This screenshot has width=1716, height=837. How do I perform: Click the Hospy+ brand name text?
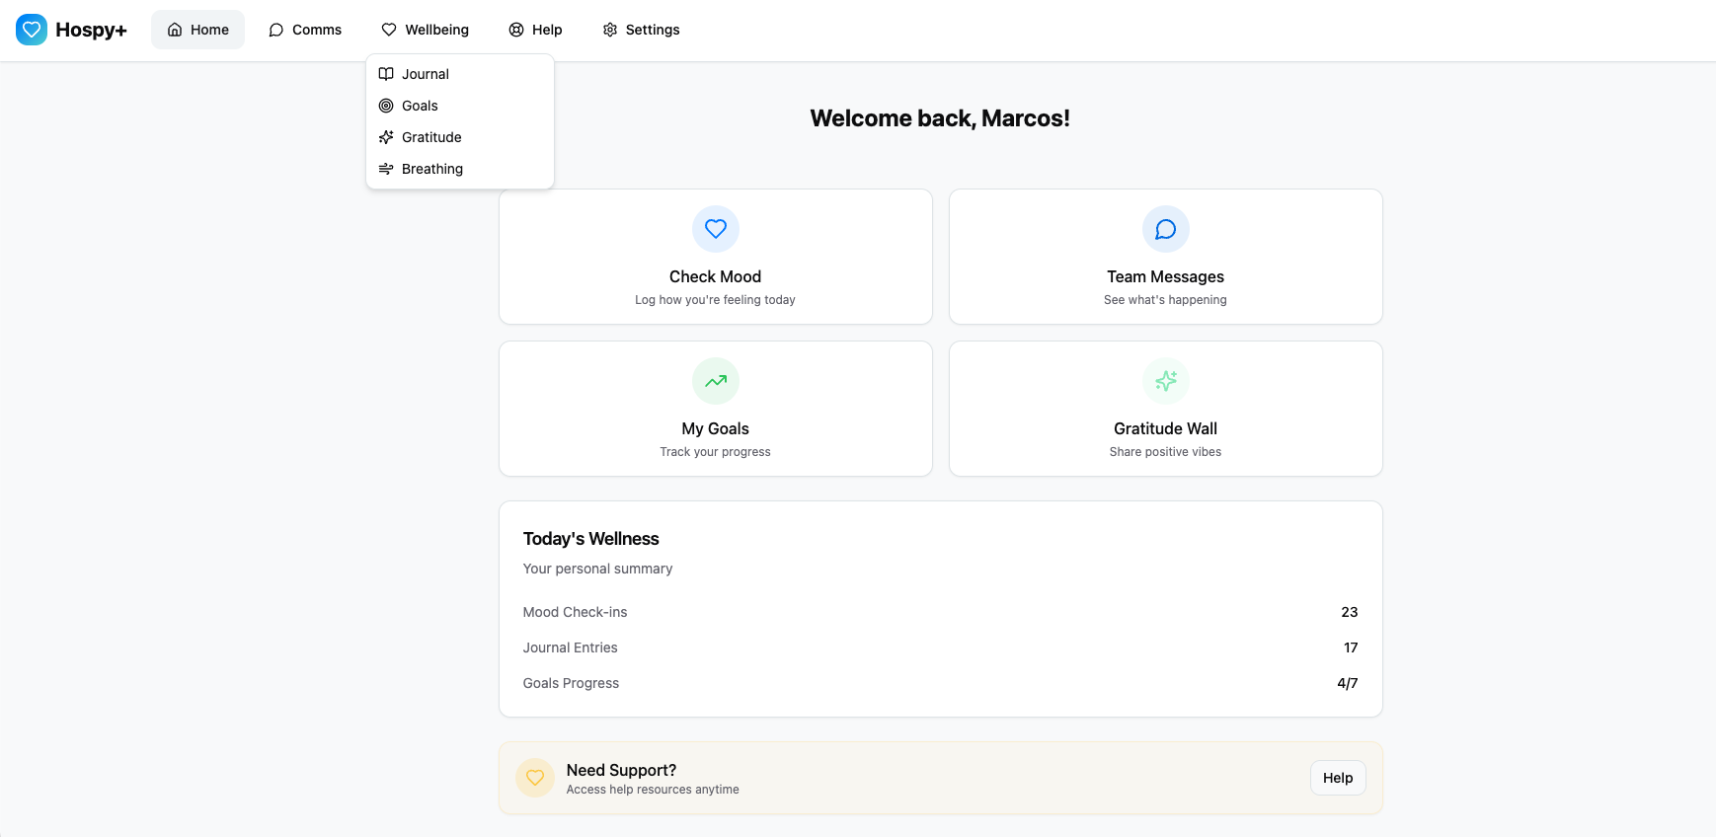coord(91,30)
